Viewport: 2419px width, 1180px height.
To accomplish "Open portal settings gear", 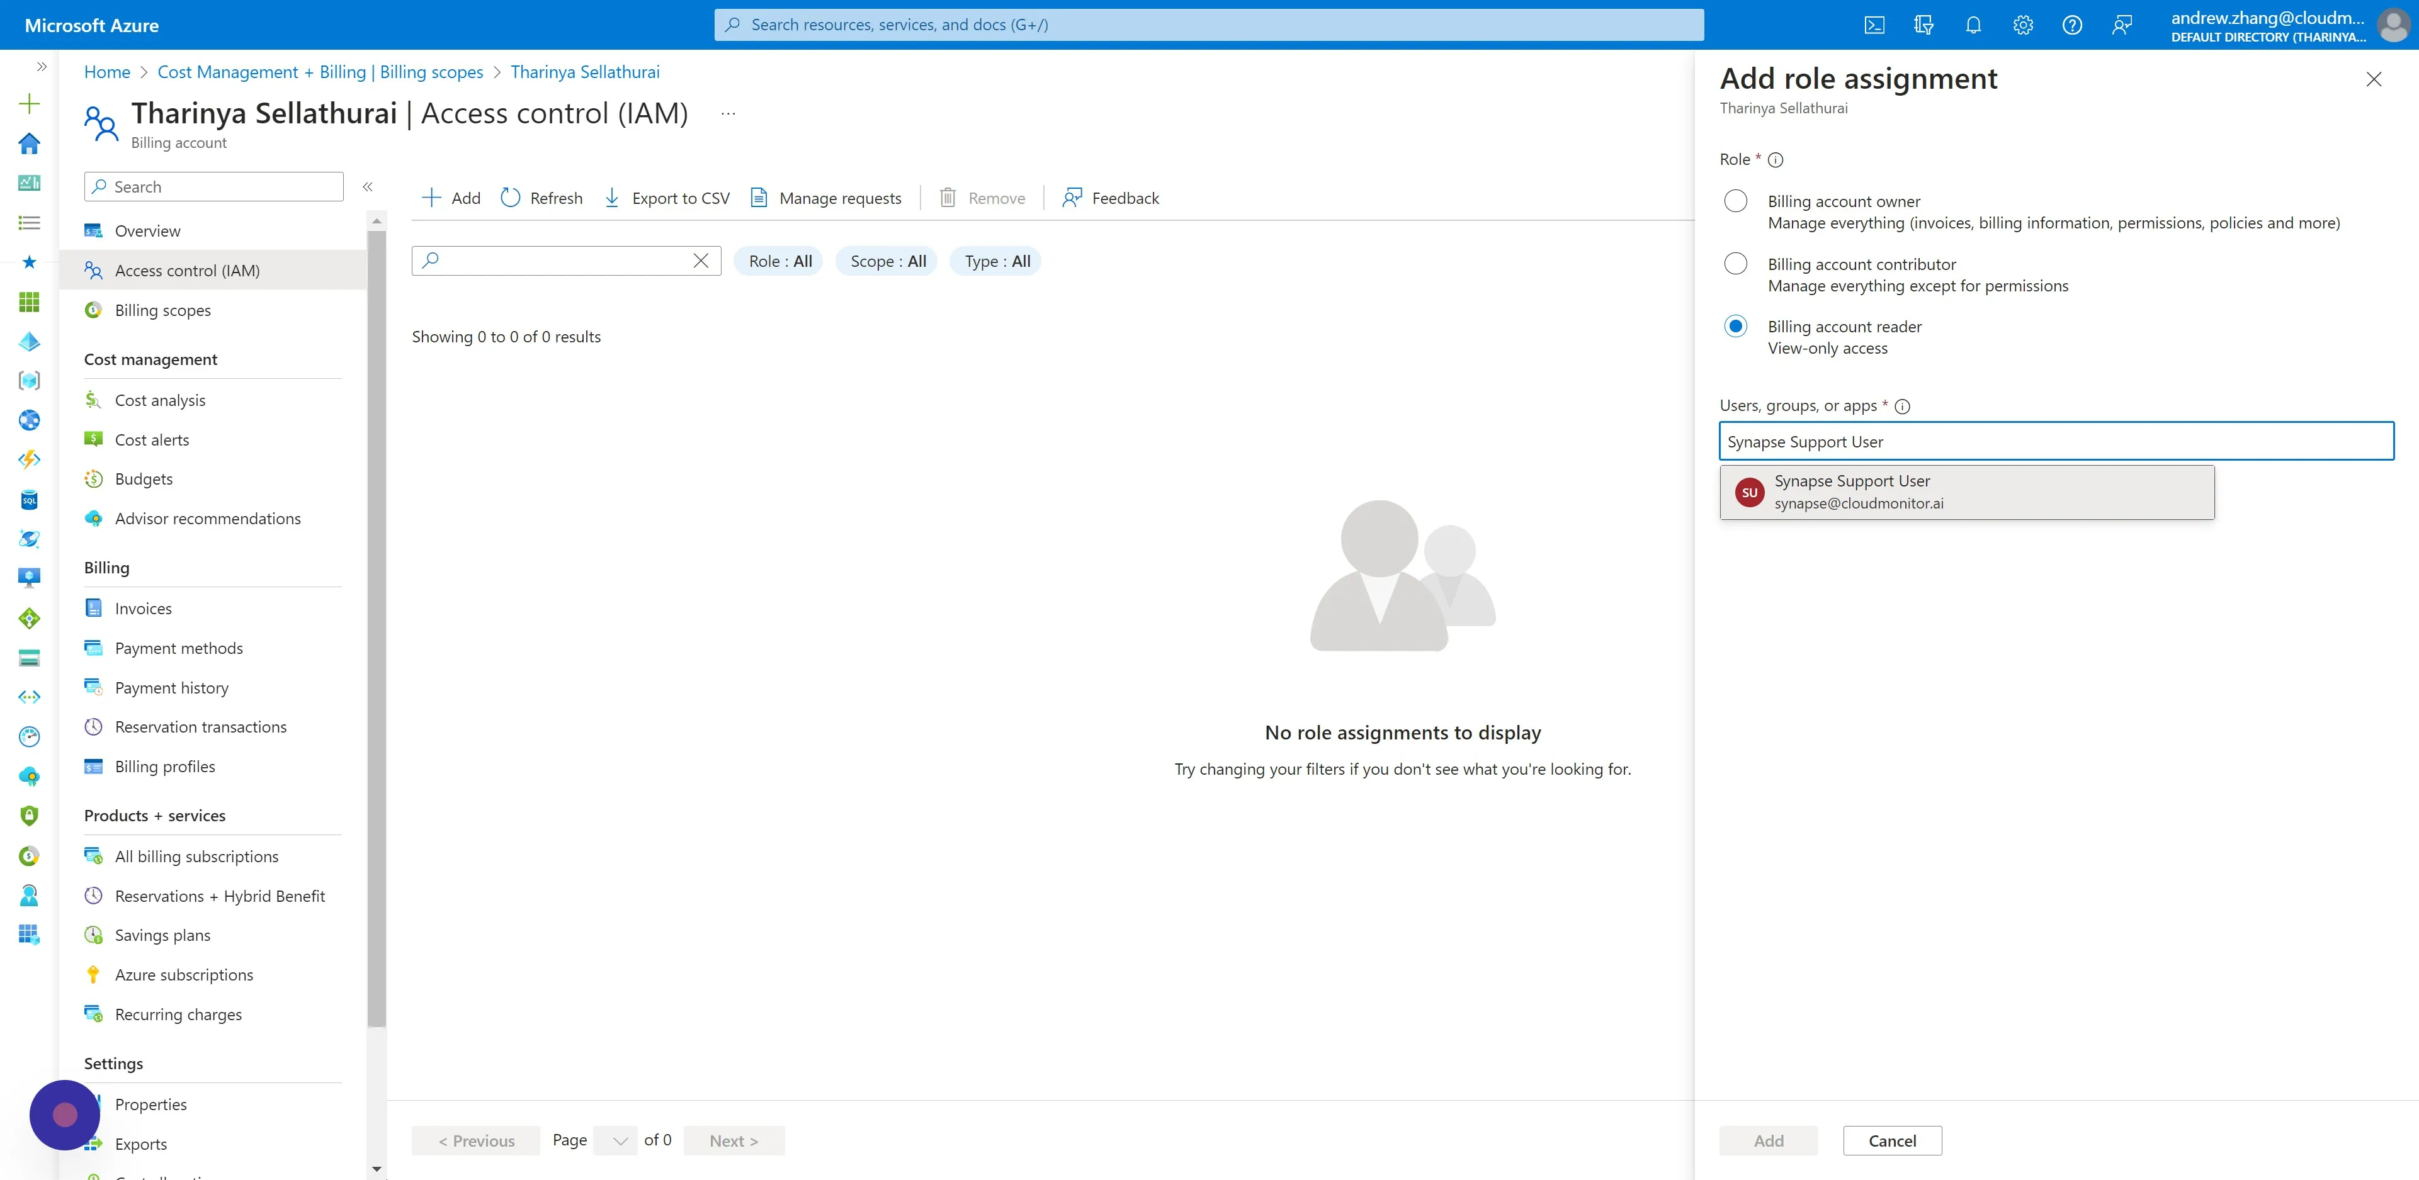I will [x=2023, y=25].
